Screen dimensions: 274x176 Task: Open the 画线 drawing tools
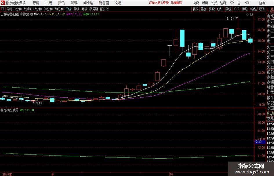tap(228, 9)
